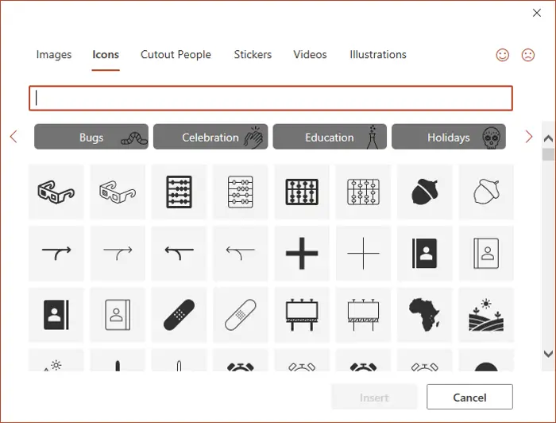Select the thin plus sign icon

(x=363, y=254)
